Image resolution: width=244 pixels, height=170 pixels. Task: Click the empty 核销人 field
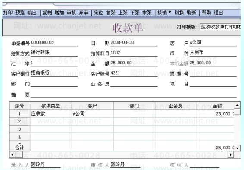click(x=204, y=165)
